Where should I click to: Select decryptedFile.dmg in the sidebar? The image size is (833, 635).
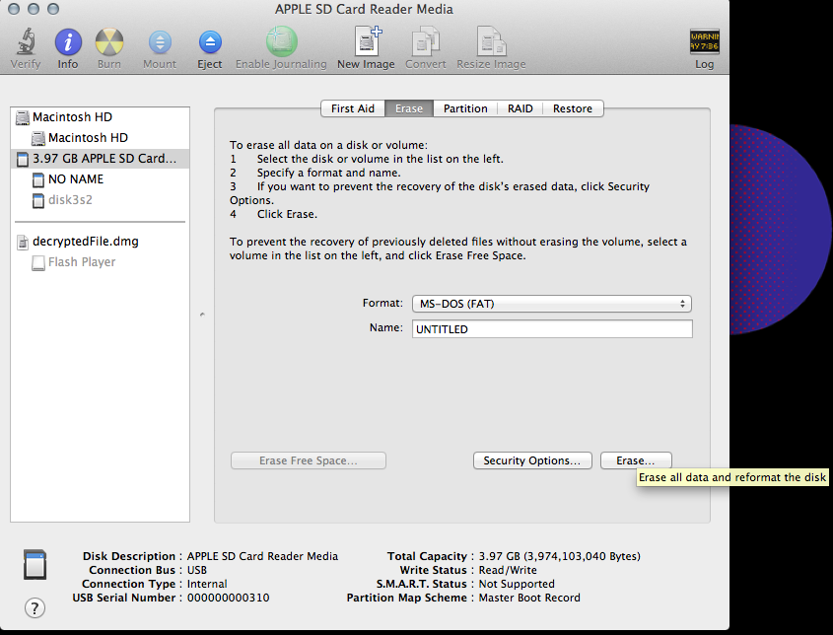click(100, 242)
